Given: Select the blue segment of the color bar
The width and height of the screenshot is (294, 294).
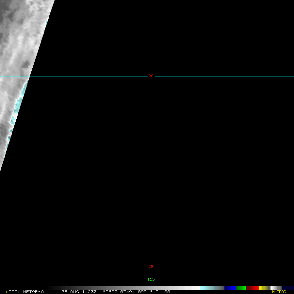Looking at the screenshot, I should tap(230, 288).
